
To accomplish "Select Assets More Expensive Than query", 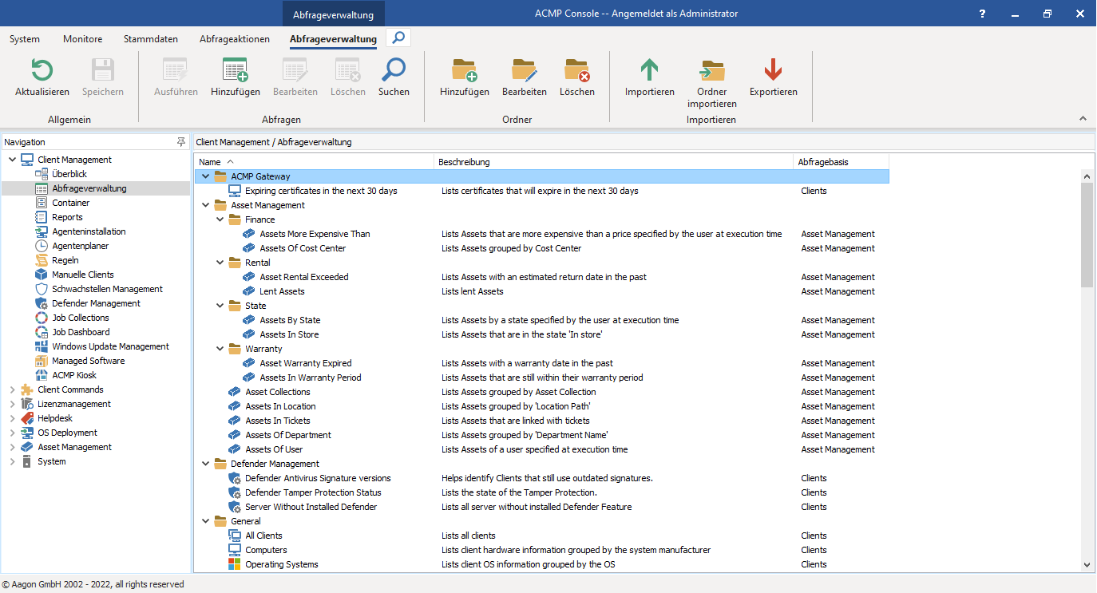I will point(315,234).
